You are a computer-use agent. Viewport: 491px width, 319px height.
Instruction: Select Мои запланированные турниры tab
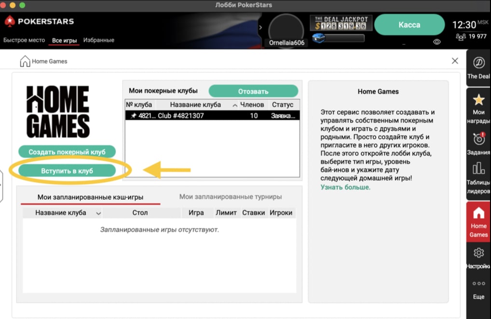pos(231,197)
